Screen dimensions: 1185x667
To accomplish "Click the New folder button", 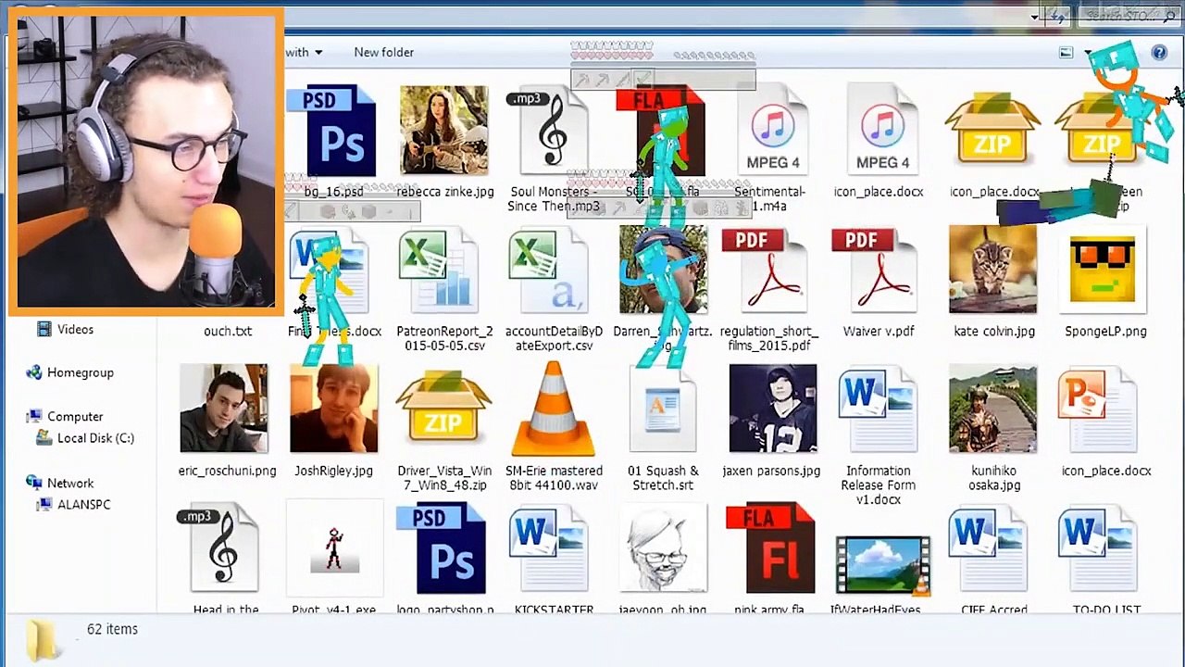I will pos(383,52).
